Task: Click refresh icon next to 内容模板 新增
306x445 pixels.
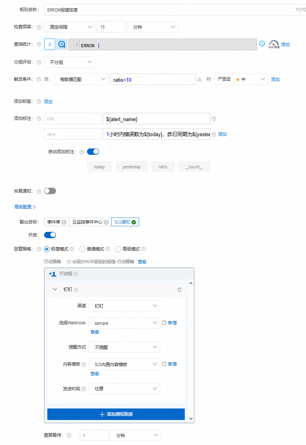Action: pos(164,364)
